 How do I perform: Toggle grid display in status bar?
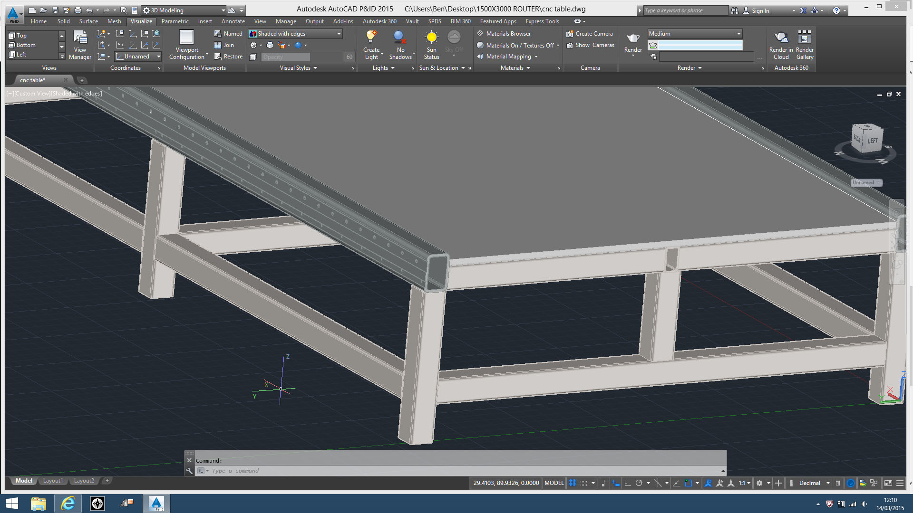[573, 483]
